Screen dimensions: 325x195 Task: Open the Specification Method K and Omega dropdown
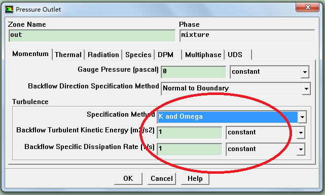pos(232,117)
